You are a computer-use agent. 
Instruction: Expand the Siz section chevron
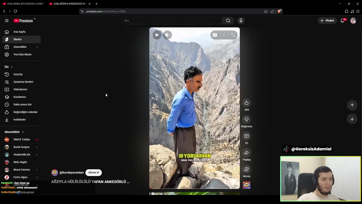[x=12, y=67]
